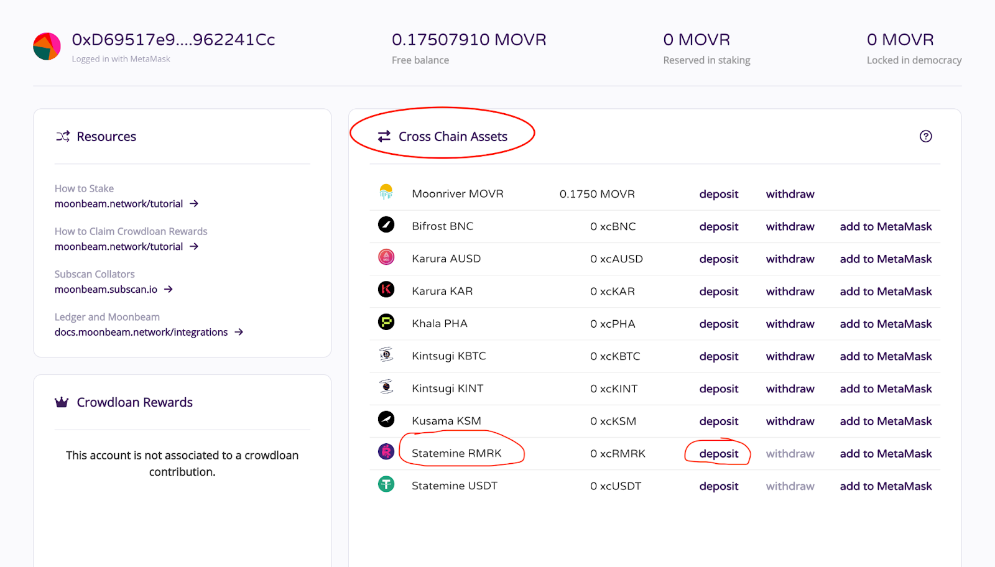Click arrow next to moonbeam.subscan.io link

[169, 289]
